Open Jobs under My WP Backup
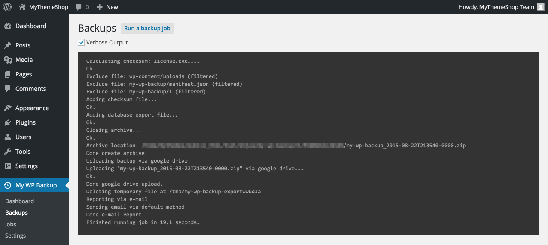 [x=11, y=224]
